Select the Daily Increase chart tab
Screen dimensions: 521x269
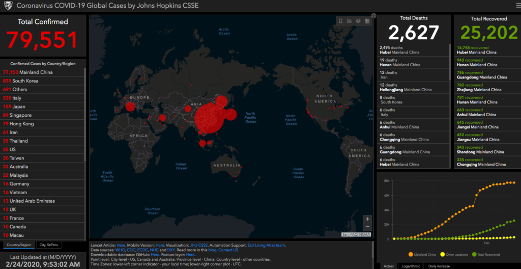[x=439, y=266]
